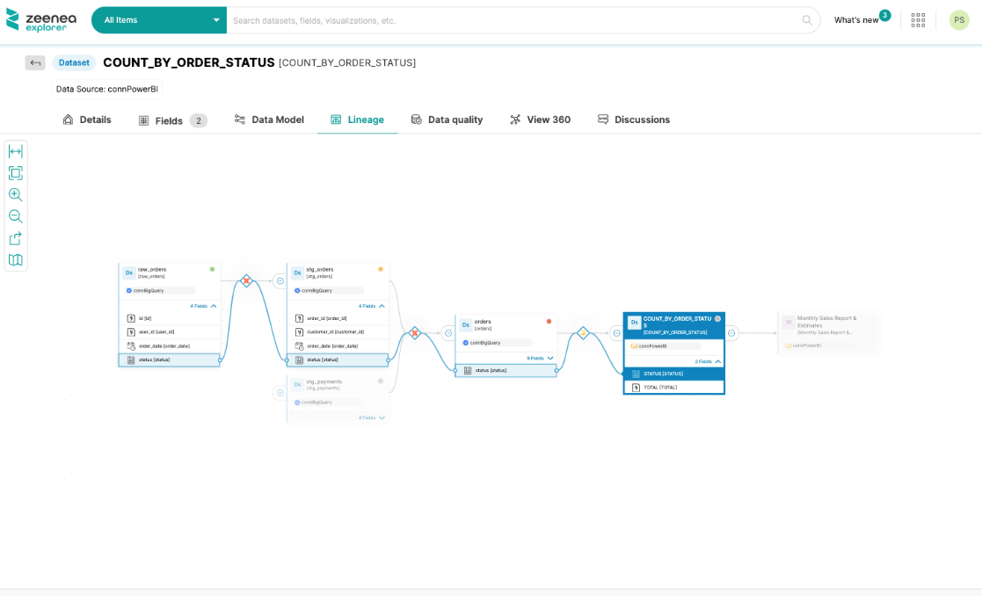Toggle the collapse circle left of orders node

pos(448,333)
